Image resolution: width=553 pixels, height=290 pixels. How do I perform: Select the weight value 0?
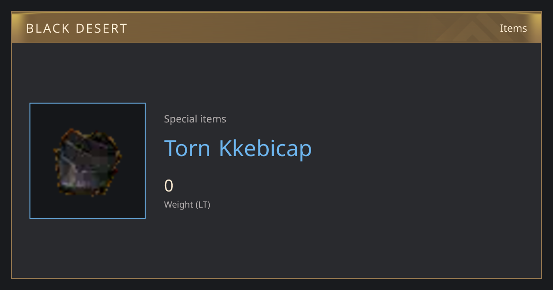point(169,186)
